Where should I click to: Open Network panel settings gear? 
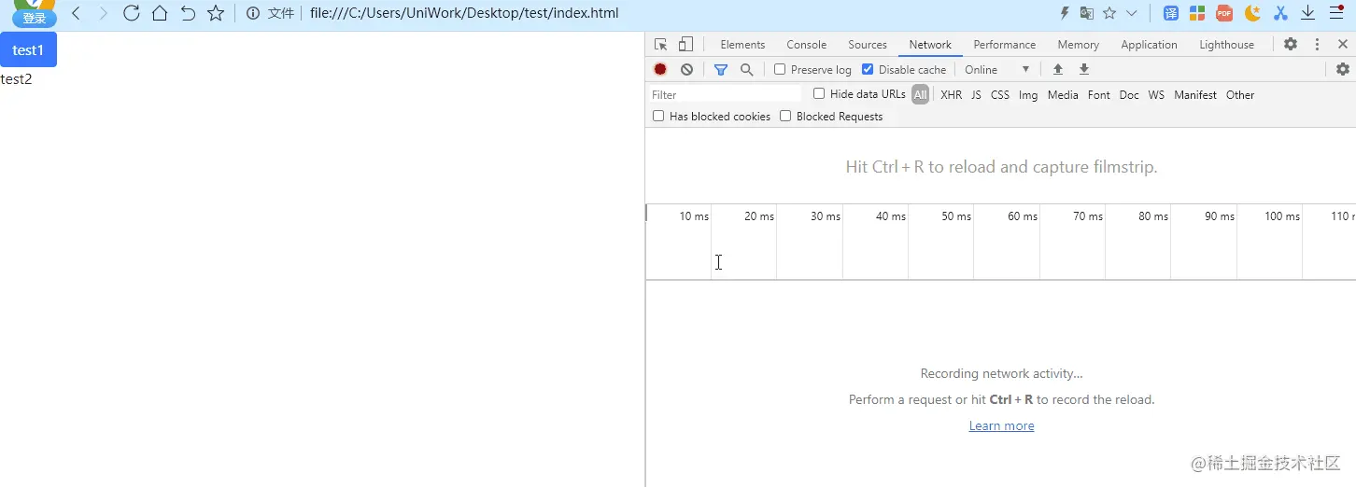tap(1343, 69)
